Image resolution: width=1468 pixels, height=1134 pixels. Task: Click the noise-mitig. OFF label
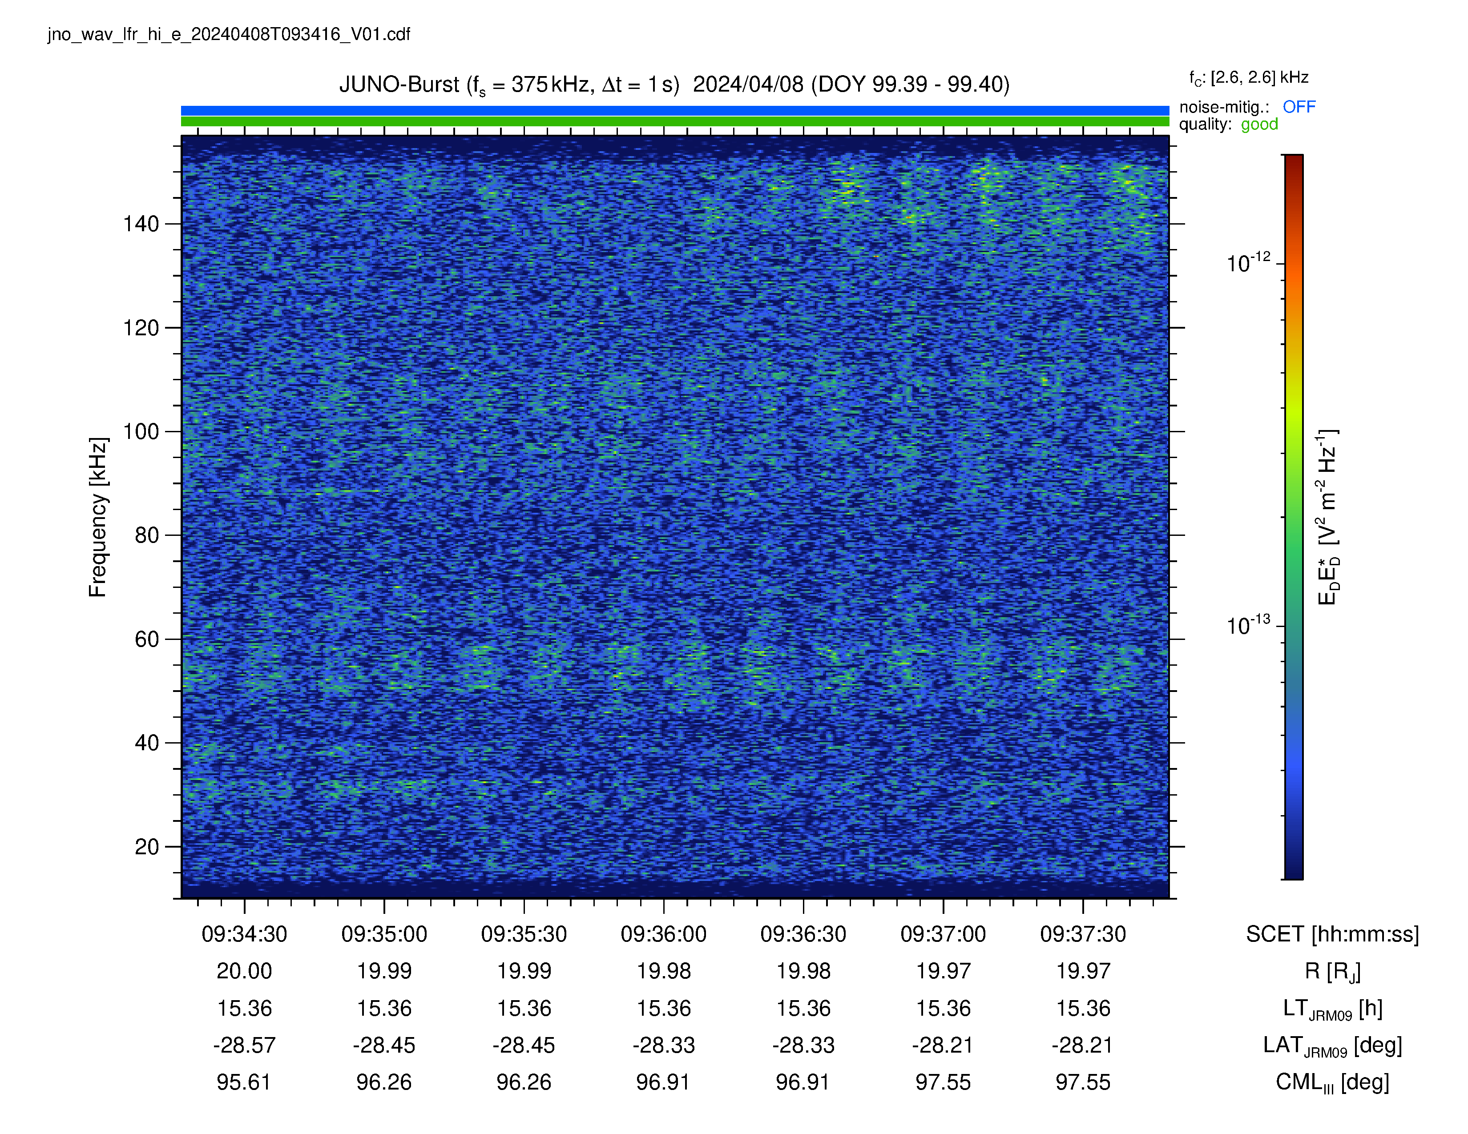(1247, 107)
